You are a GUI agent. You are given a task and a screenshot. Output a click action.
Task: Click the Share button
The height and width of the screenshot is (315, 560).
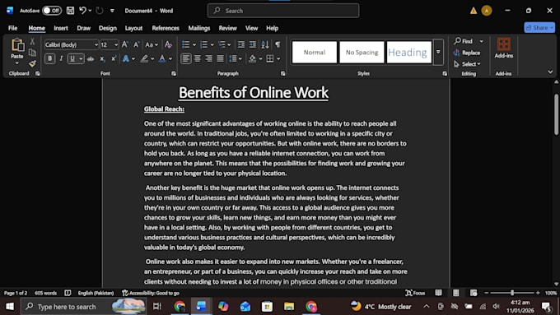(539, 27)
